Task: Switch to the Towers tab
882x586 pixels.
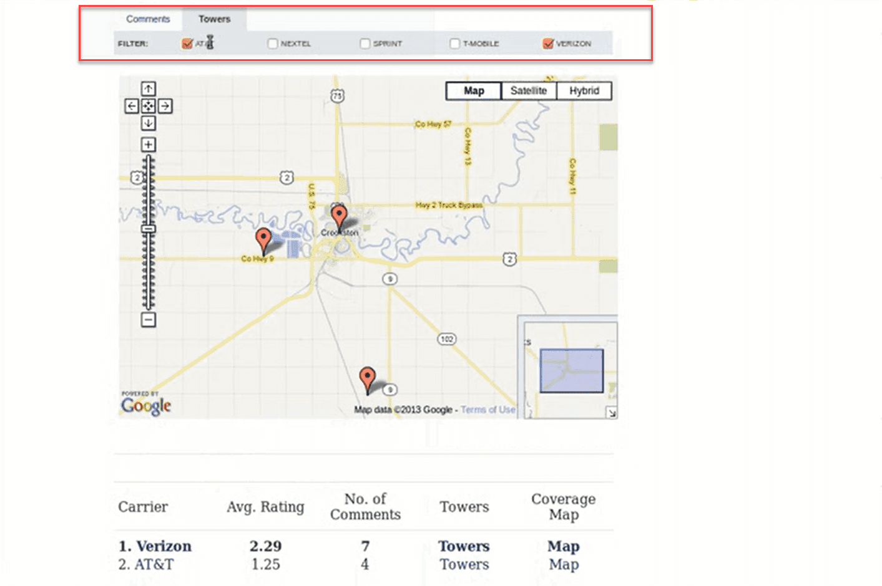Action: [215, 19]
